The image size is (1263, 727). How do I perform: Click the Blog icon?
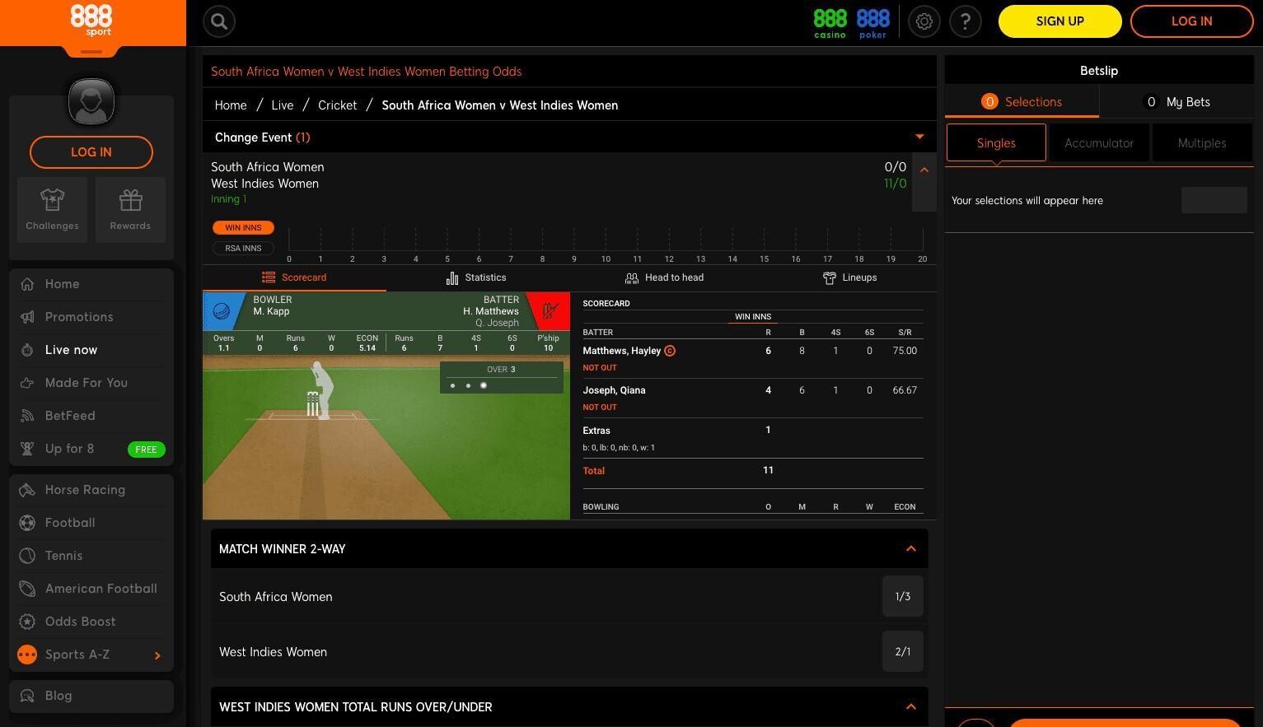27,696
